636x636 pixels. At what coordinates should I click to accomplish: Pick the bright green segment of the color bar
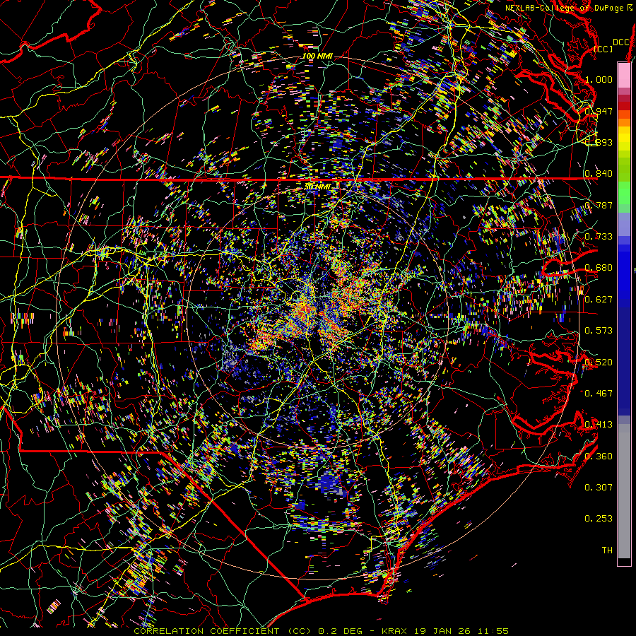(624, 193)
